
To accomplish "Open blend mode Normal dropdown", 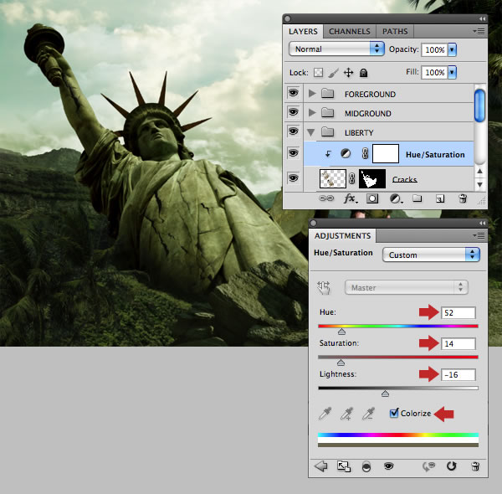I will (x=336, y=49).
